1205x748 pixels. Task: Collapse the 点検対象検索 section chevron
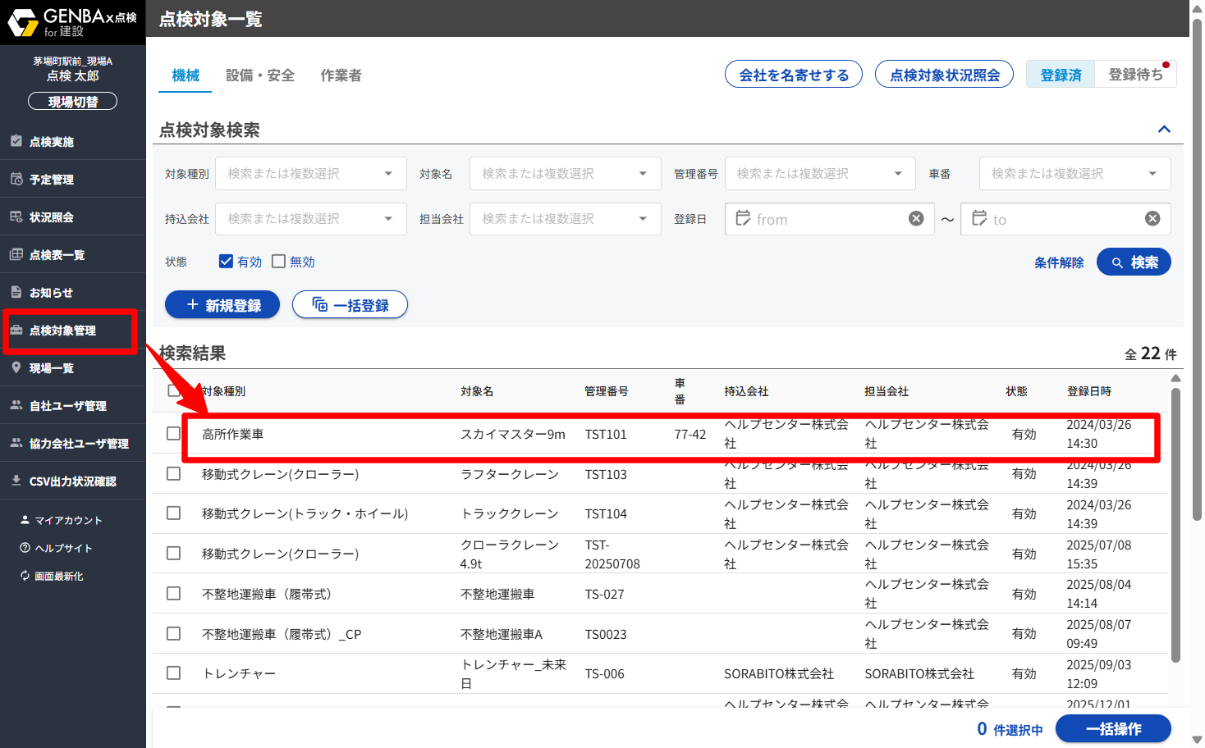pos(1164,130)
